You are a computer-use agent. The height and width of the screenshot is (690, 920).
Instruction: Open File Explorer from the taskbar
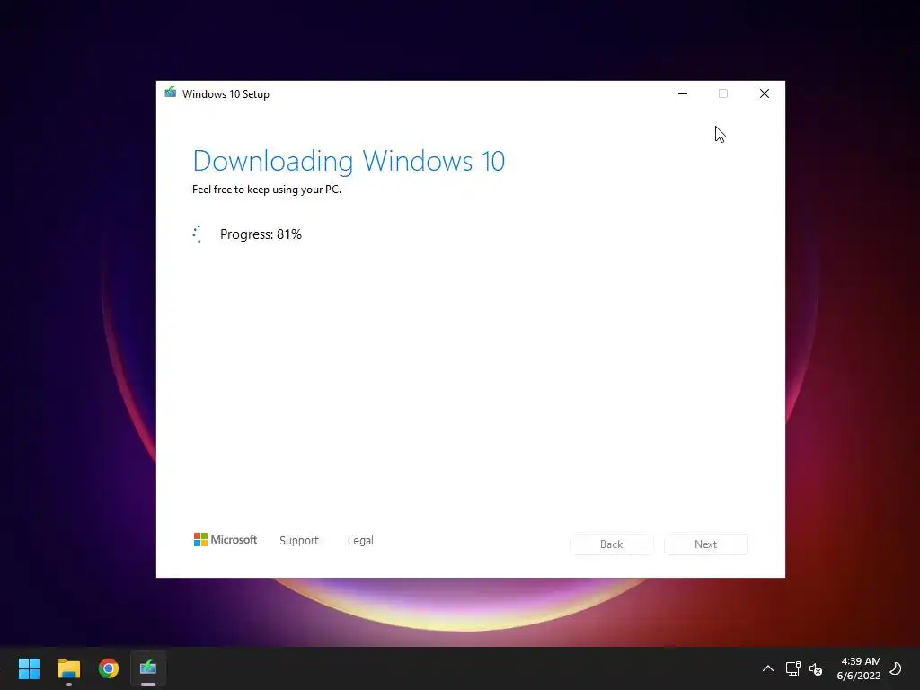[x=68, y=668]
